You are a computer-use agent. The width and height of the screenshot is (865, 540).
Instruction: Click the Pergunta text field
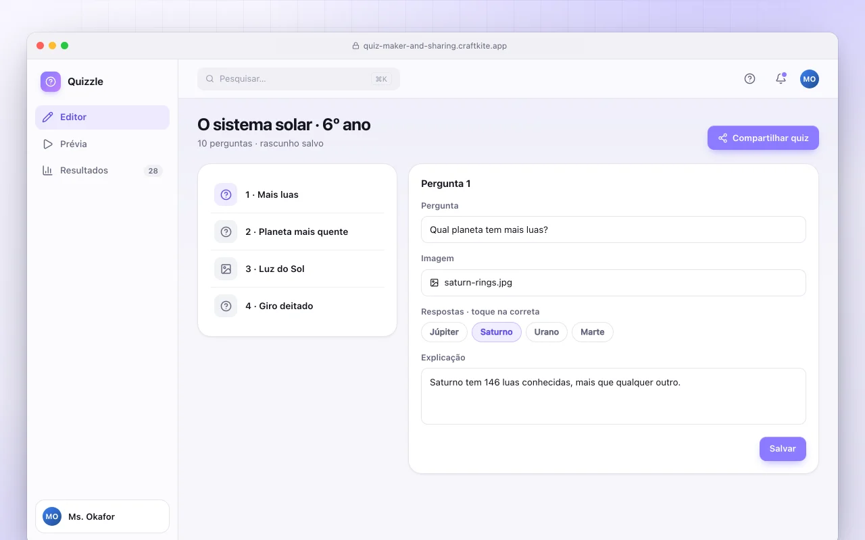(x=614, y=230)
